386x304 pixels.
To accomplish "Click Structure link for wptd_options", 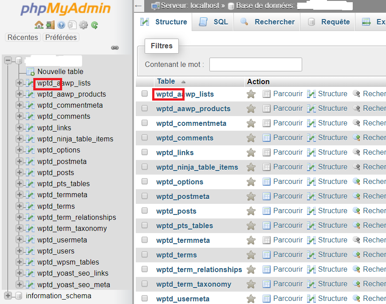I will [x=333, y=182].
